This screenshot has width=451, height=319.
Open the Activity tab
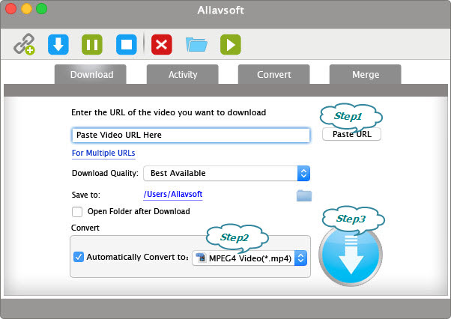(183, 74)
